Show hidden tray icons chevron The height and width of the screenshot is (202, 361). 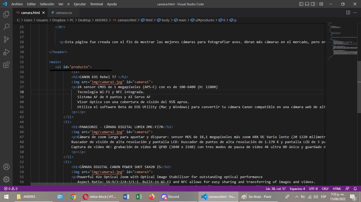click(x=297, y=196)
